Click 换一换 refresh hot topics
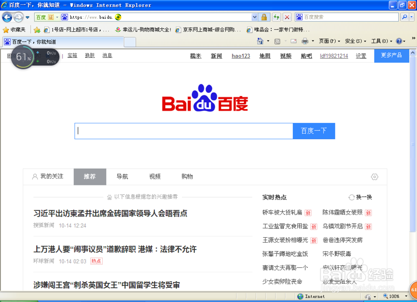Viewport: 417px width, 302px height. click(360, 197)
